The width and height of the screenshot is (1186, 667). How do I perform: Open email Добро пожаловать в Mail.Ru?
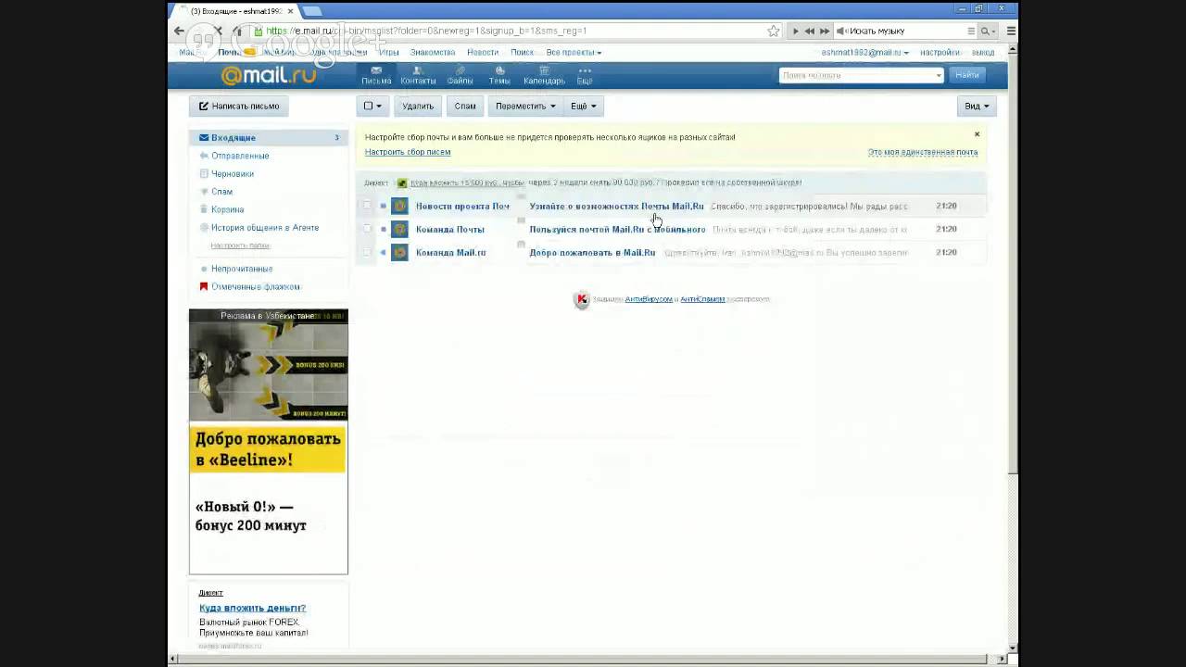pyautogui.click(x=592, y=253)
